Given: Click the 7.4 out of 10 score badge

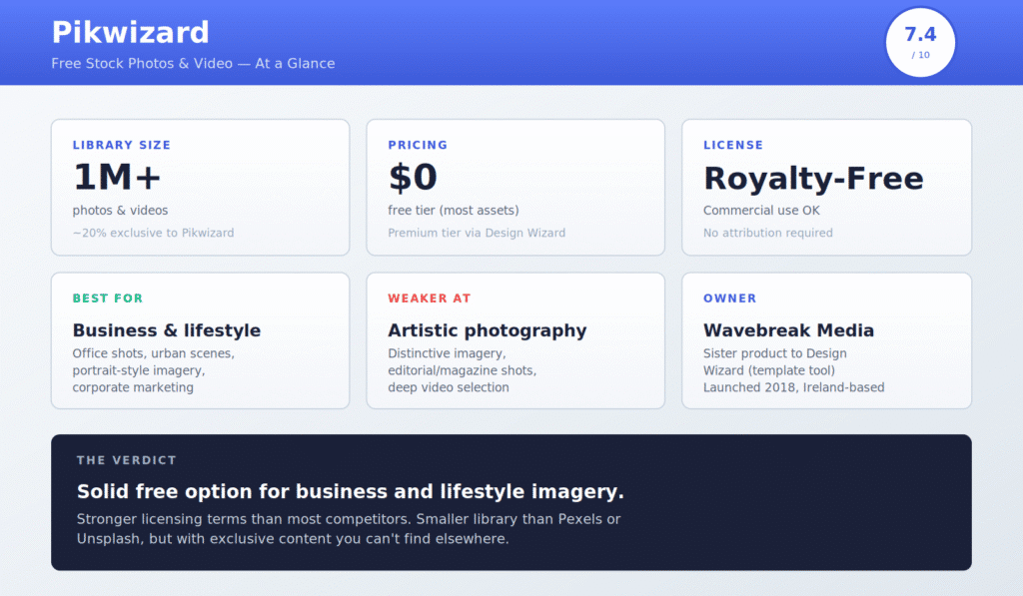Looking at the screenshot, I should pyautogui.click(x=920, y=42).
